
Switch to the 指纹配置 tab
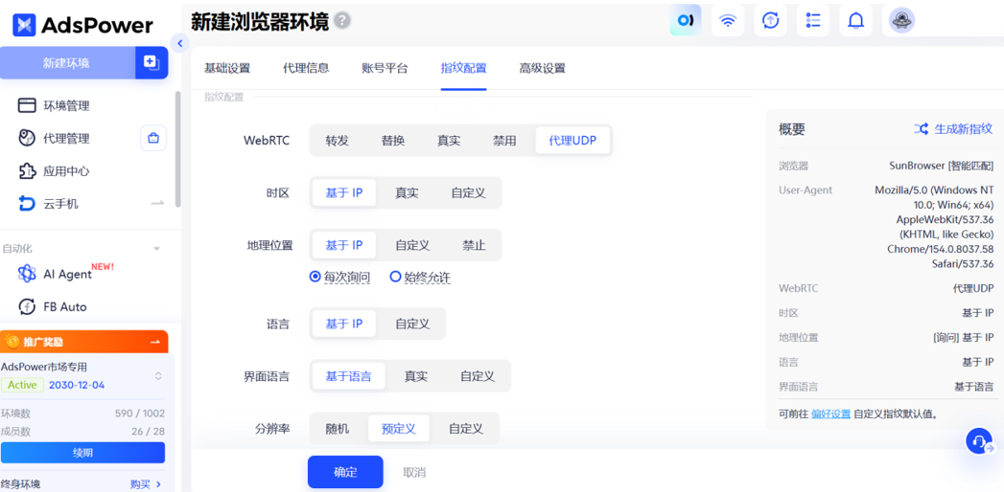coord(463,68)
